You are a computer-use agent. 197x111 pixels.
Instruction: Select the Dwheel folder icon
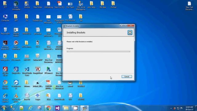pos(114,5)
